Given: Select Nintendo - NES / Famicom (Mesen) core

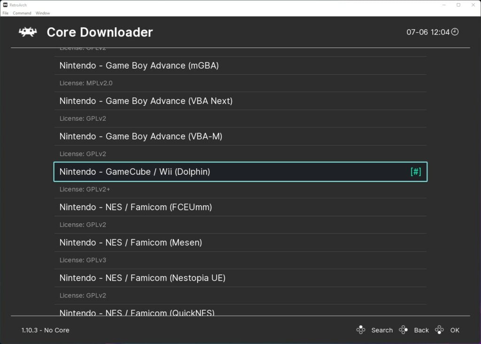Looking at the screenshot, I should 240,242.
